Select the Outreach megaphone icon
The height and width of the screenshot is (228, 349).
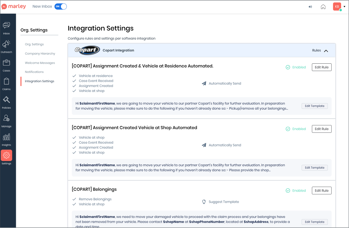pyautogui.click(x=6, y=45)
